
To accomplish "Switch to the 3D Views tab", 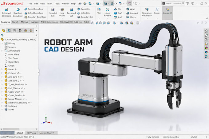I will point(31,133).
